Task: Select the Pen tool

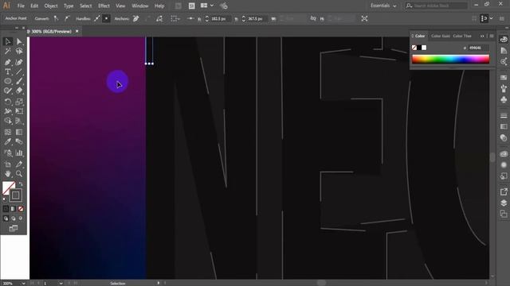Action: [x=8, y=62]
